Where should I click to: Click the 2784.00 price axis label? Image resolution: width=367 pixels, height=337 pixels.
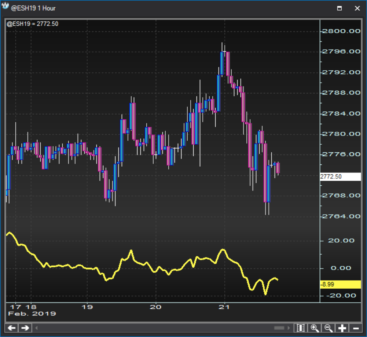coord(341,114)
